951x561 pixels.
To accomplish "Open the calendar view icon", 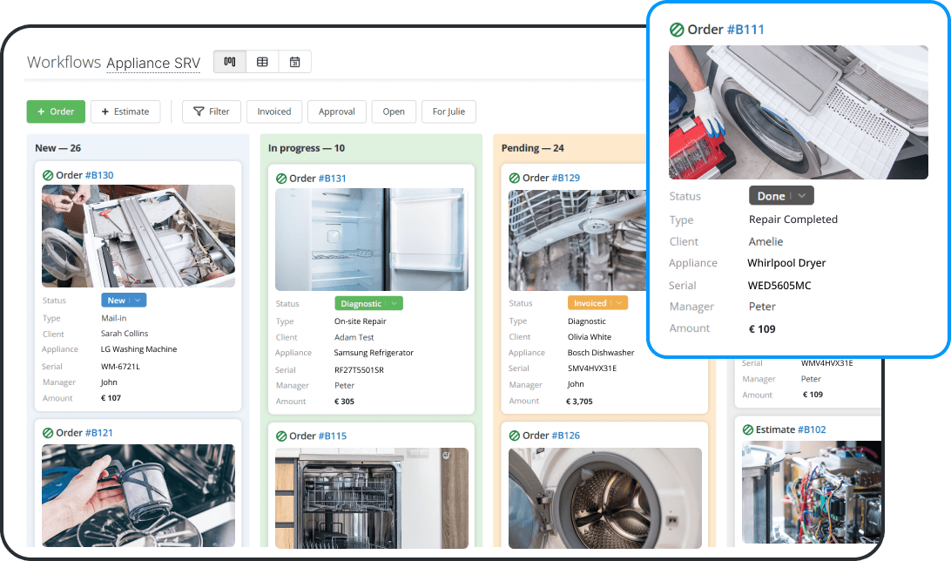I will click(x=295, y=61).
